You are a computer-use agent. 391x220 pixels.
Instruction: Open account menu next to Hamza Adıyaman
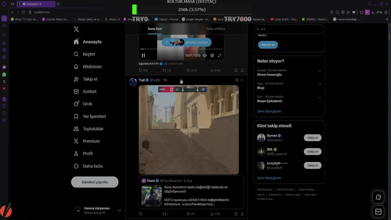[119, 211]
